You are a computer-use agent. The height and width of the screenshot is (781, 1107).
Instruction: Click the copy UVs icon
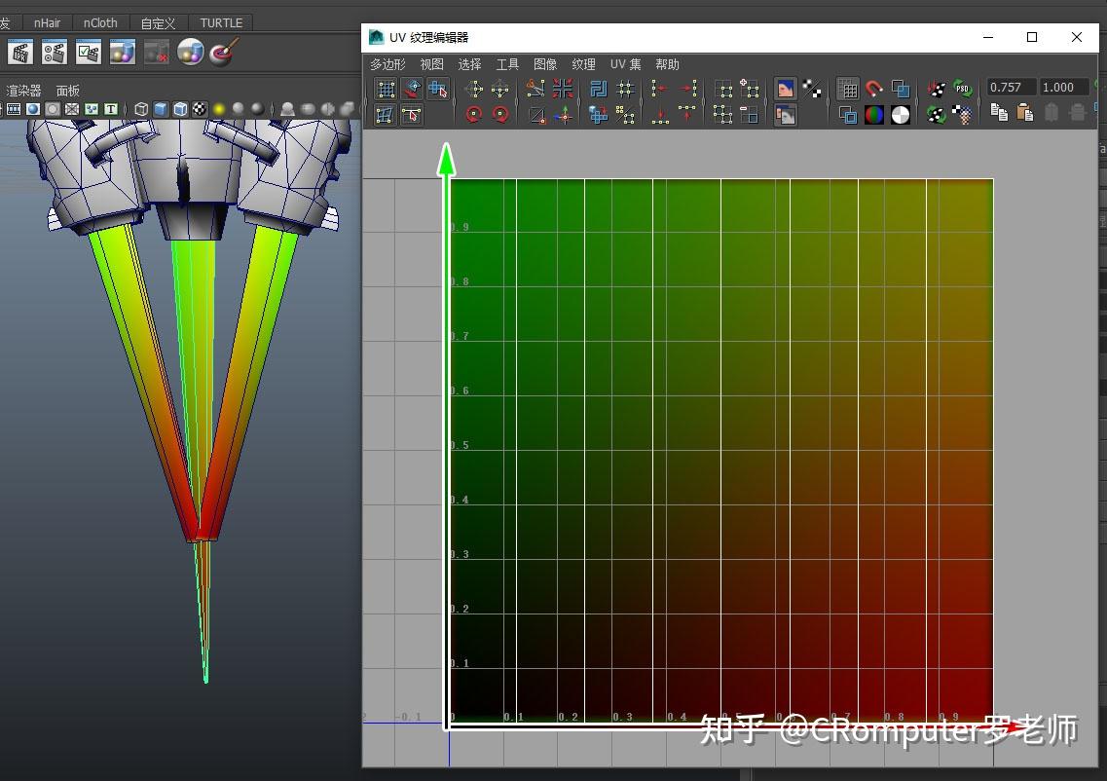(997, 112)
